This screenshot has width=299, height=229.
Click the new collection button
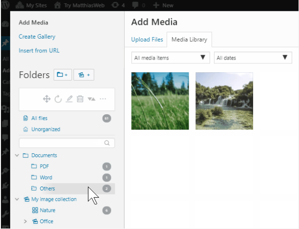point(84,75)
